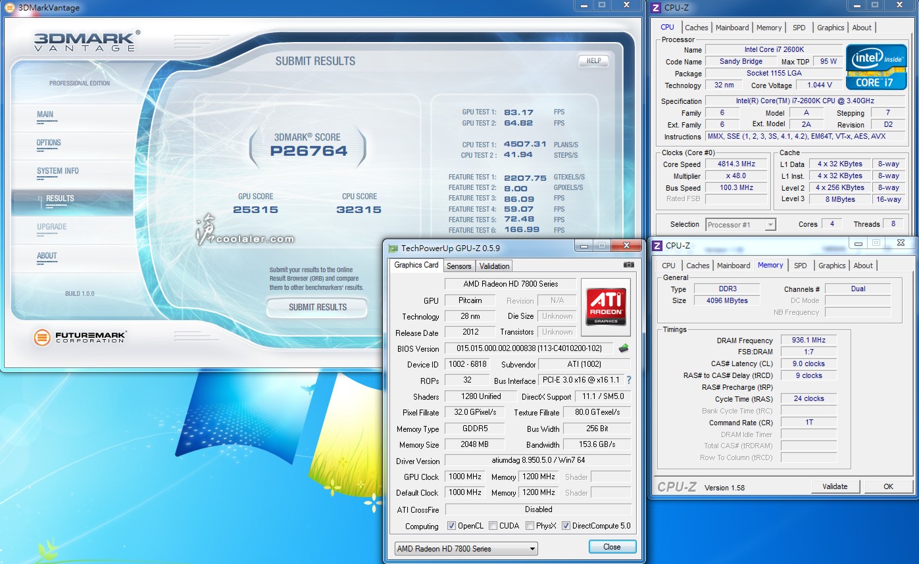The height and width of the screenshot is (564, 919).
Task: Open Memory tab in top CPU-Z window
Action: click(769, 28)
